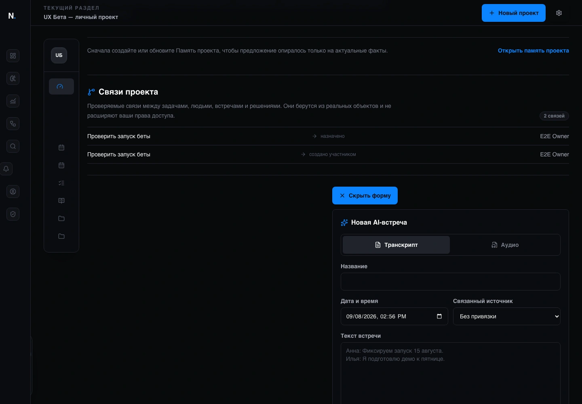Click the N. logo in the sidebar
582x404 pixels.
(12, 16)
